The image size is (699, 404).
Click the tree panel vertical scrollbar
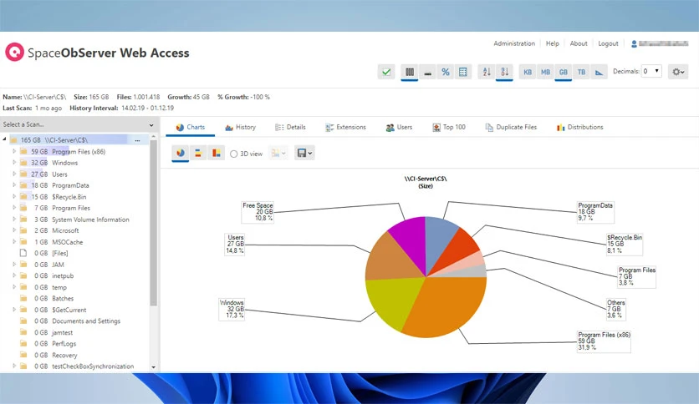153,223
